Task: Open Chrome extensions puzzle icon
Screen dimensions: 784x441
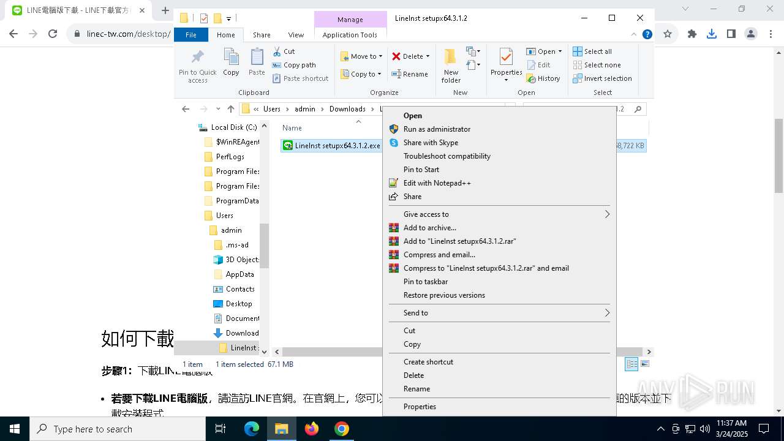Action: pyautogui.click(x=692, y=34)
